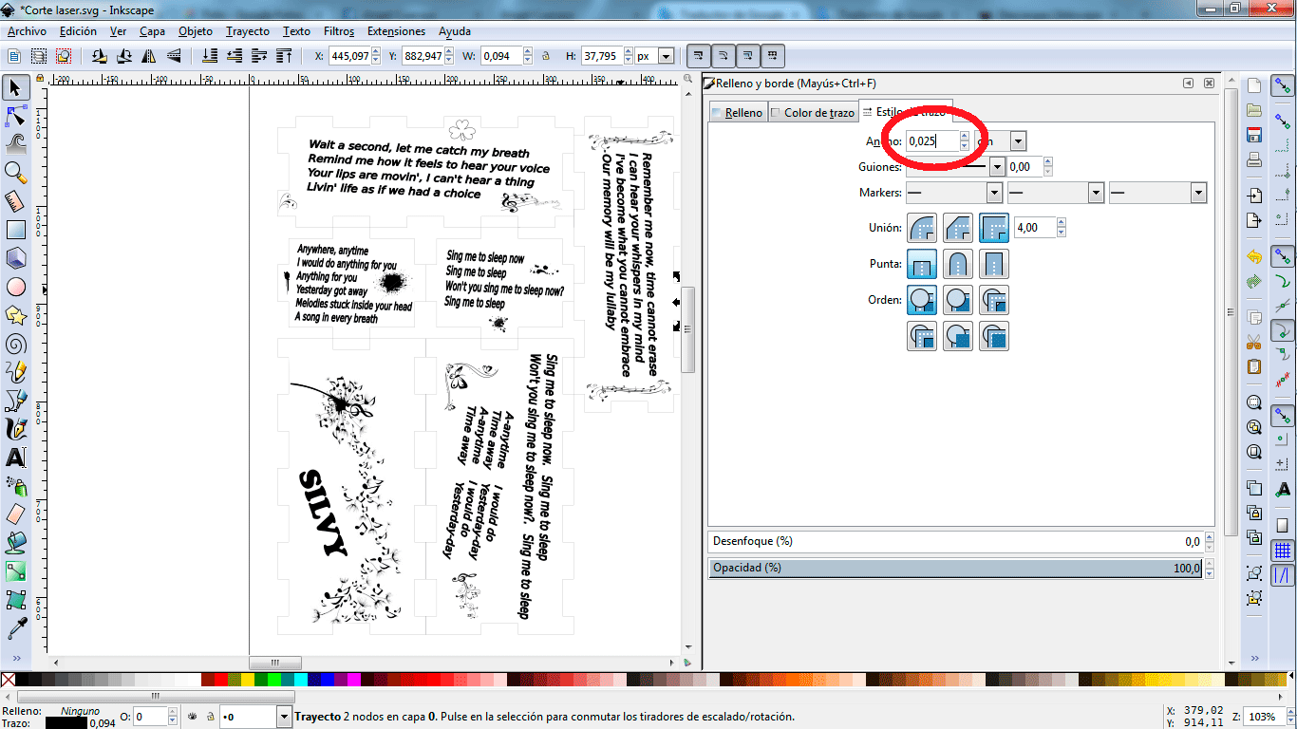
Task: Select the Star polygon tool
Action: pos(15,314)
